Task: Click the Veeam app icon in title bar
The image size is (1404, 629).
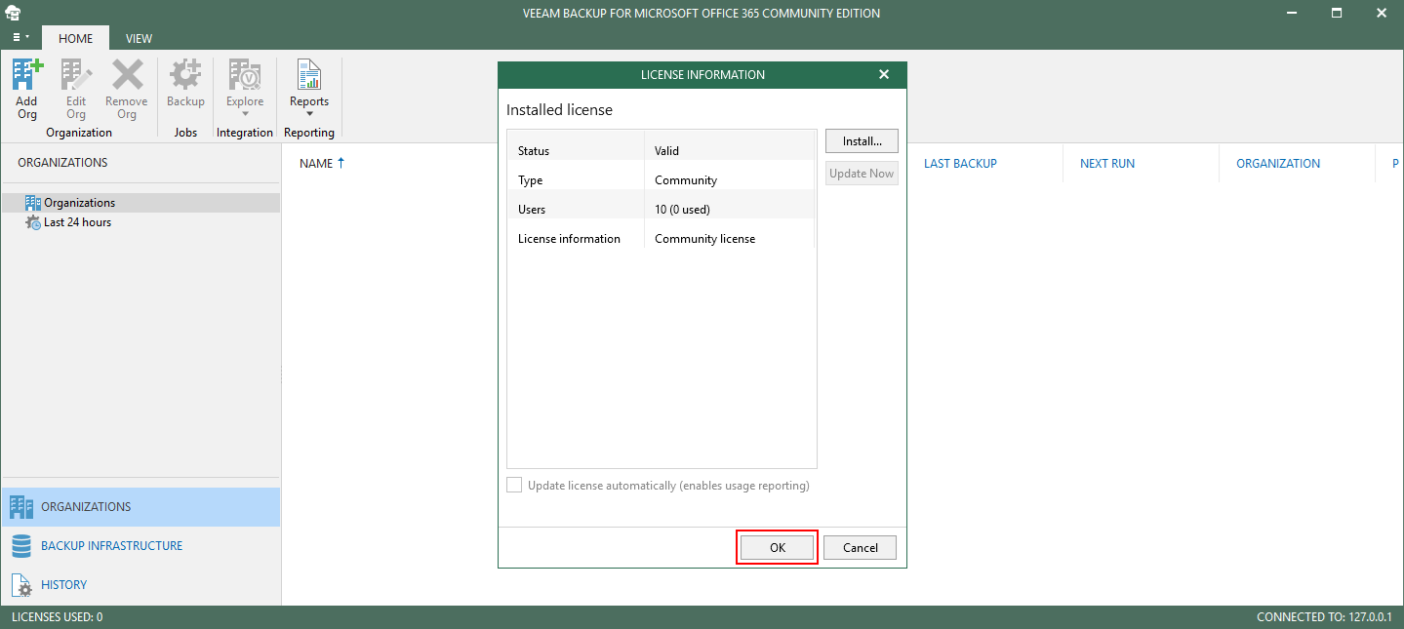Action: 14,13
